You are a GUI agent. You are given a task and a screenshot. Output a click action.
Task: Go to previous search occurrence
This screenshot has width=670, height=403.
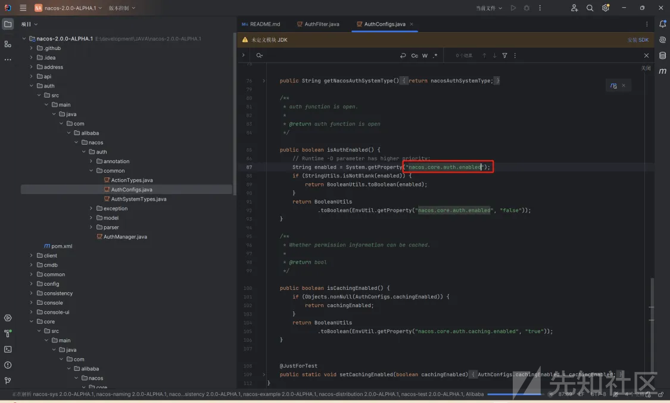pos(484,55)
